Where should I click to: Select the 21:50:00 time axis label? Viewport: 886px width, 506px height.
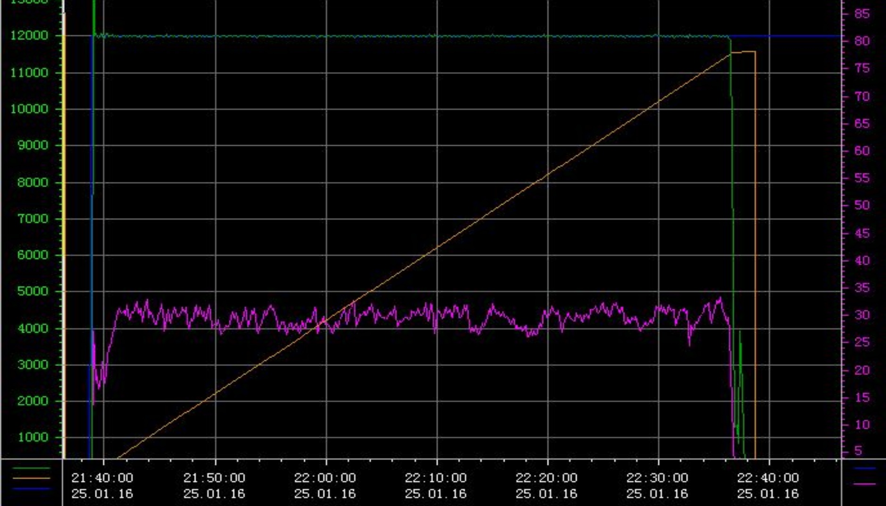click(214, 478)
